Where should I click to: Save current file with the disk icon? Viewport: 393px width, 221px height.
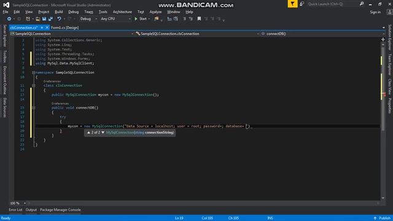[44, 19]
